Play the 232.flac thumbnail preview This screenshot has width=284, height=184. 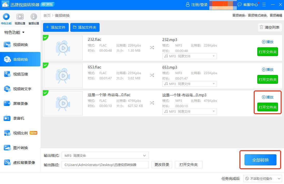[63, 48]
